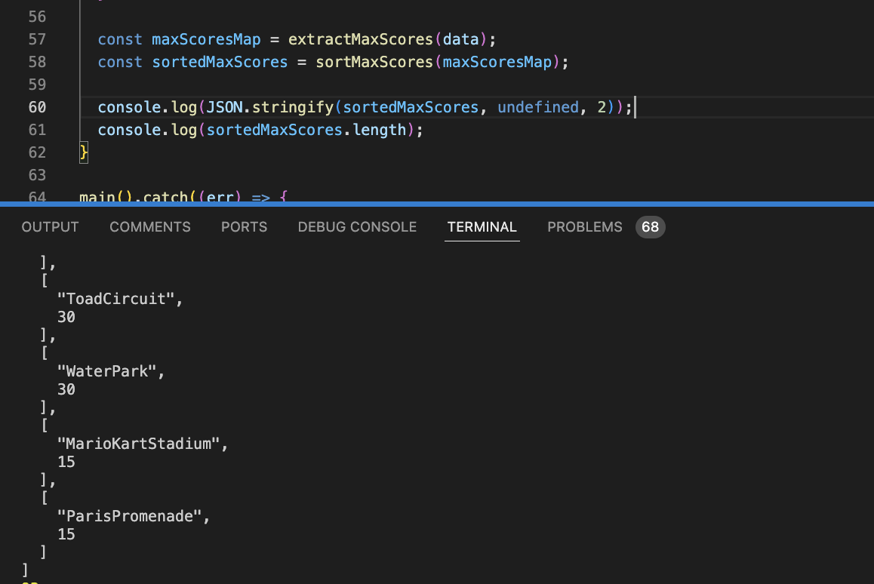874x584 pixels.
Task: Open the PROBLEMS tab
Action: coord(585,227)
